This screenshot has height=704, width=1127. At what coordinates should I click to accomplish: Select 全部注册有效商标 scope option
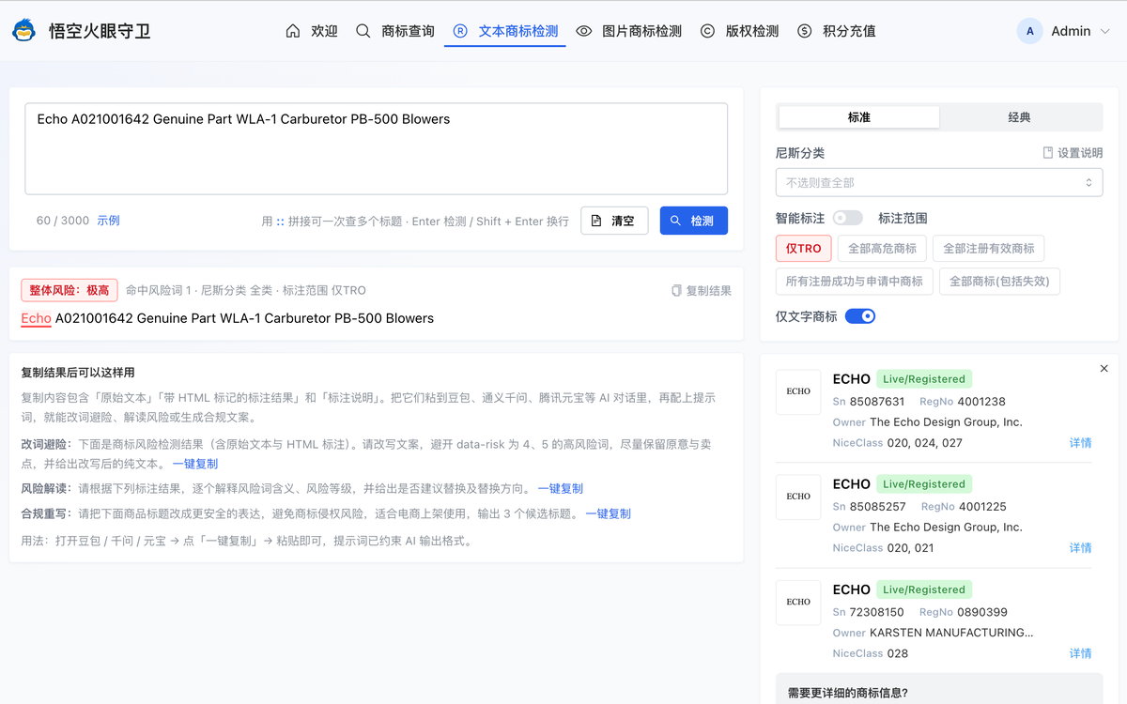point(989,249)
